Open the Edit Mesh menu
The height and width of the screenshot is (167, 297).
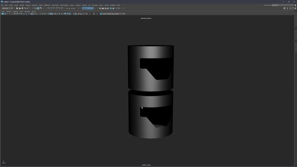point(47,5)
